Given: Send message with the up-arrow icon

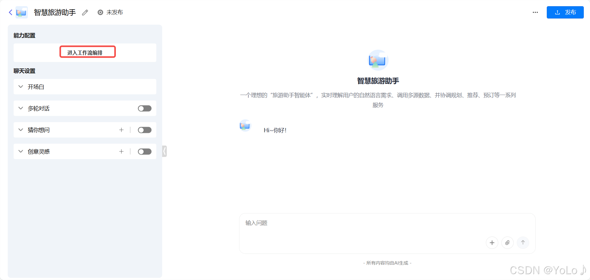Looking at the screenshot, I should (523, 243).
